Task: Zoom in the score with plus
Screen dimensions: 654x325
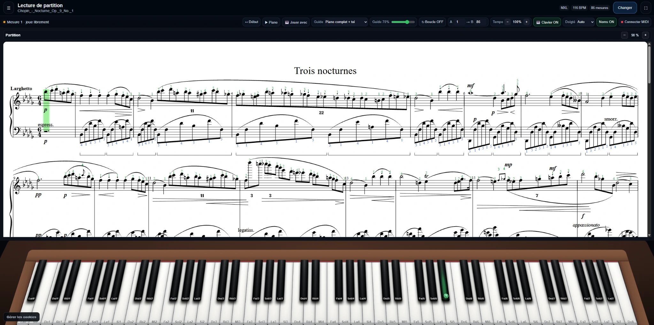Action: tap(645, 35)
